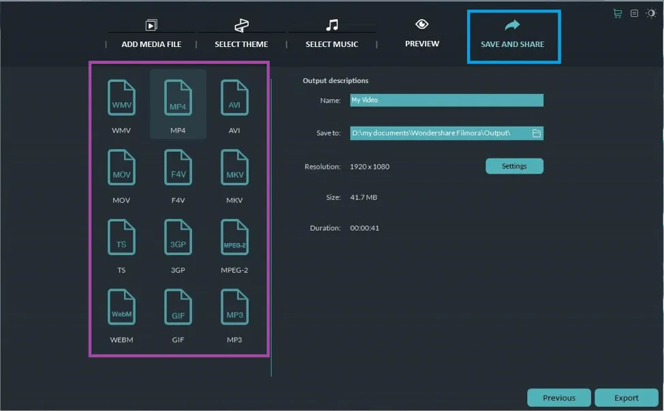Pick the AVI format icon
The image size is (664, 411).
[234, 98]
